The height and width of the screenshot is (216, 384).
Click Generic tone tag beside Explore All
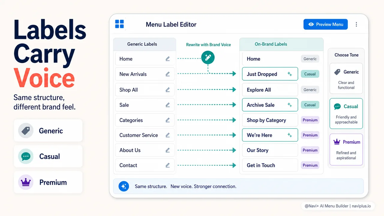(x=310, y=90)
